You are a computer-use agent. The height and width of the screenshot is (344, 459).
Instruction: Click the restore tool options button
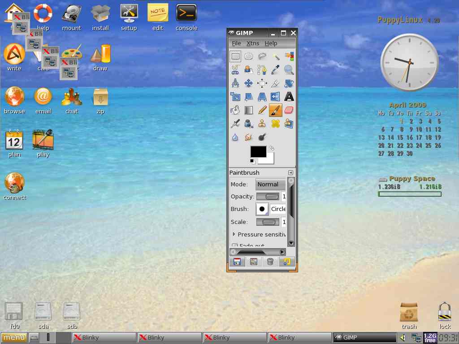click(254, 262)
